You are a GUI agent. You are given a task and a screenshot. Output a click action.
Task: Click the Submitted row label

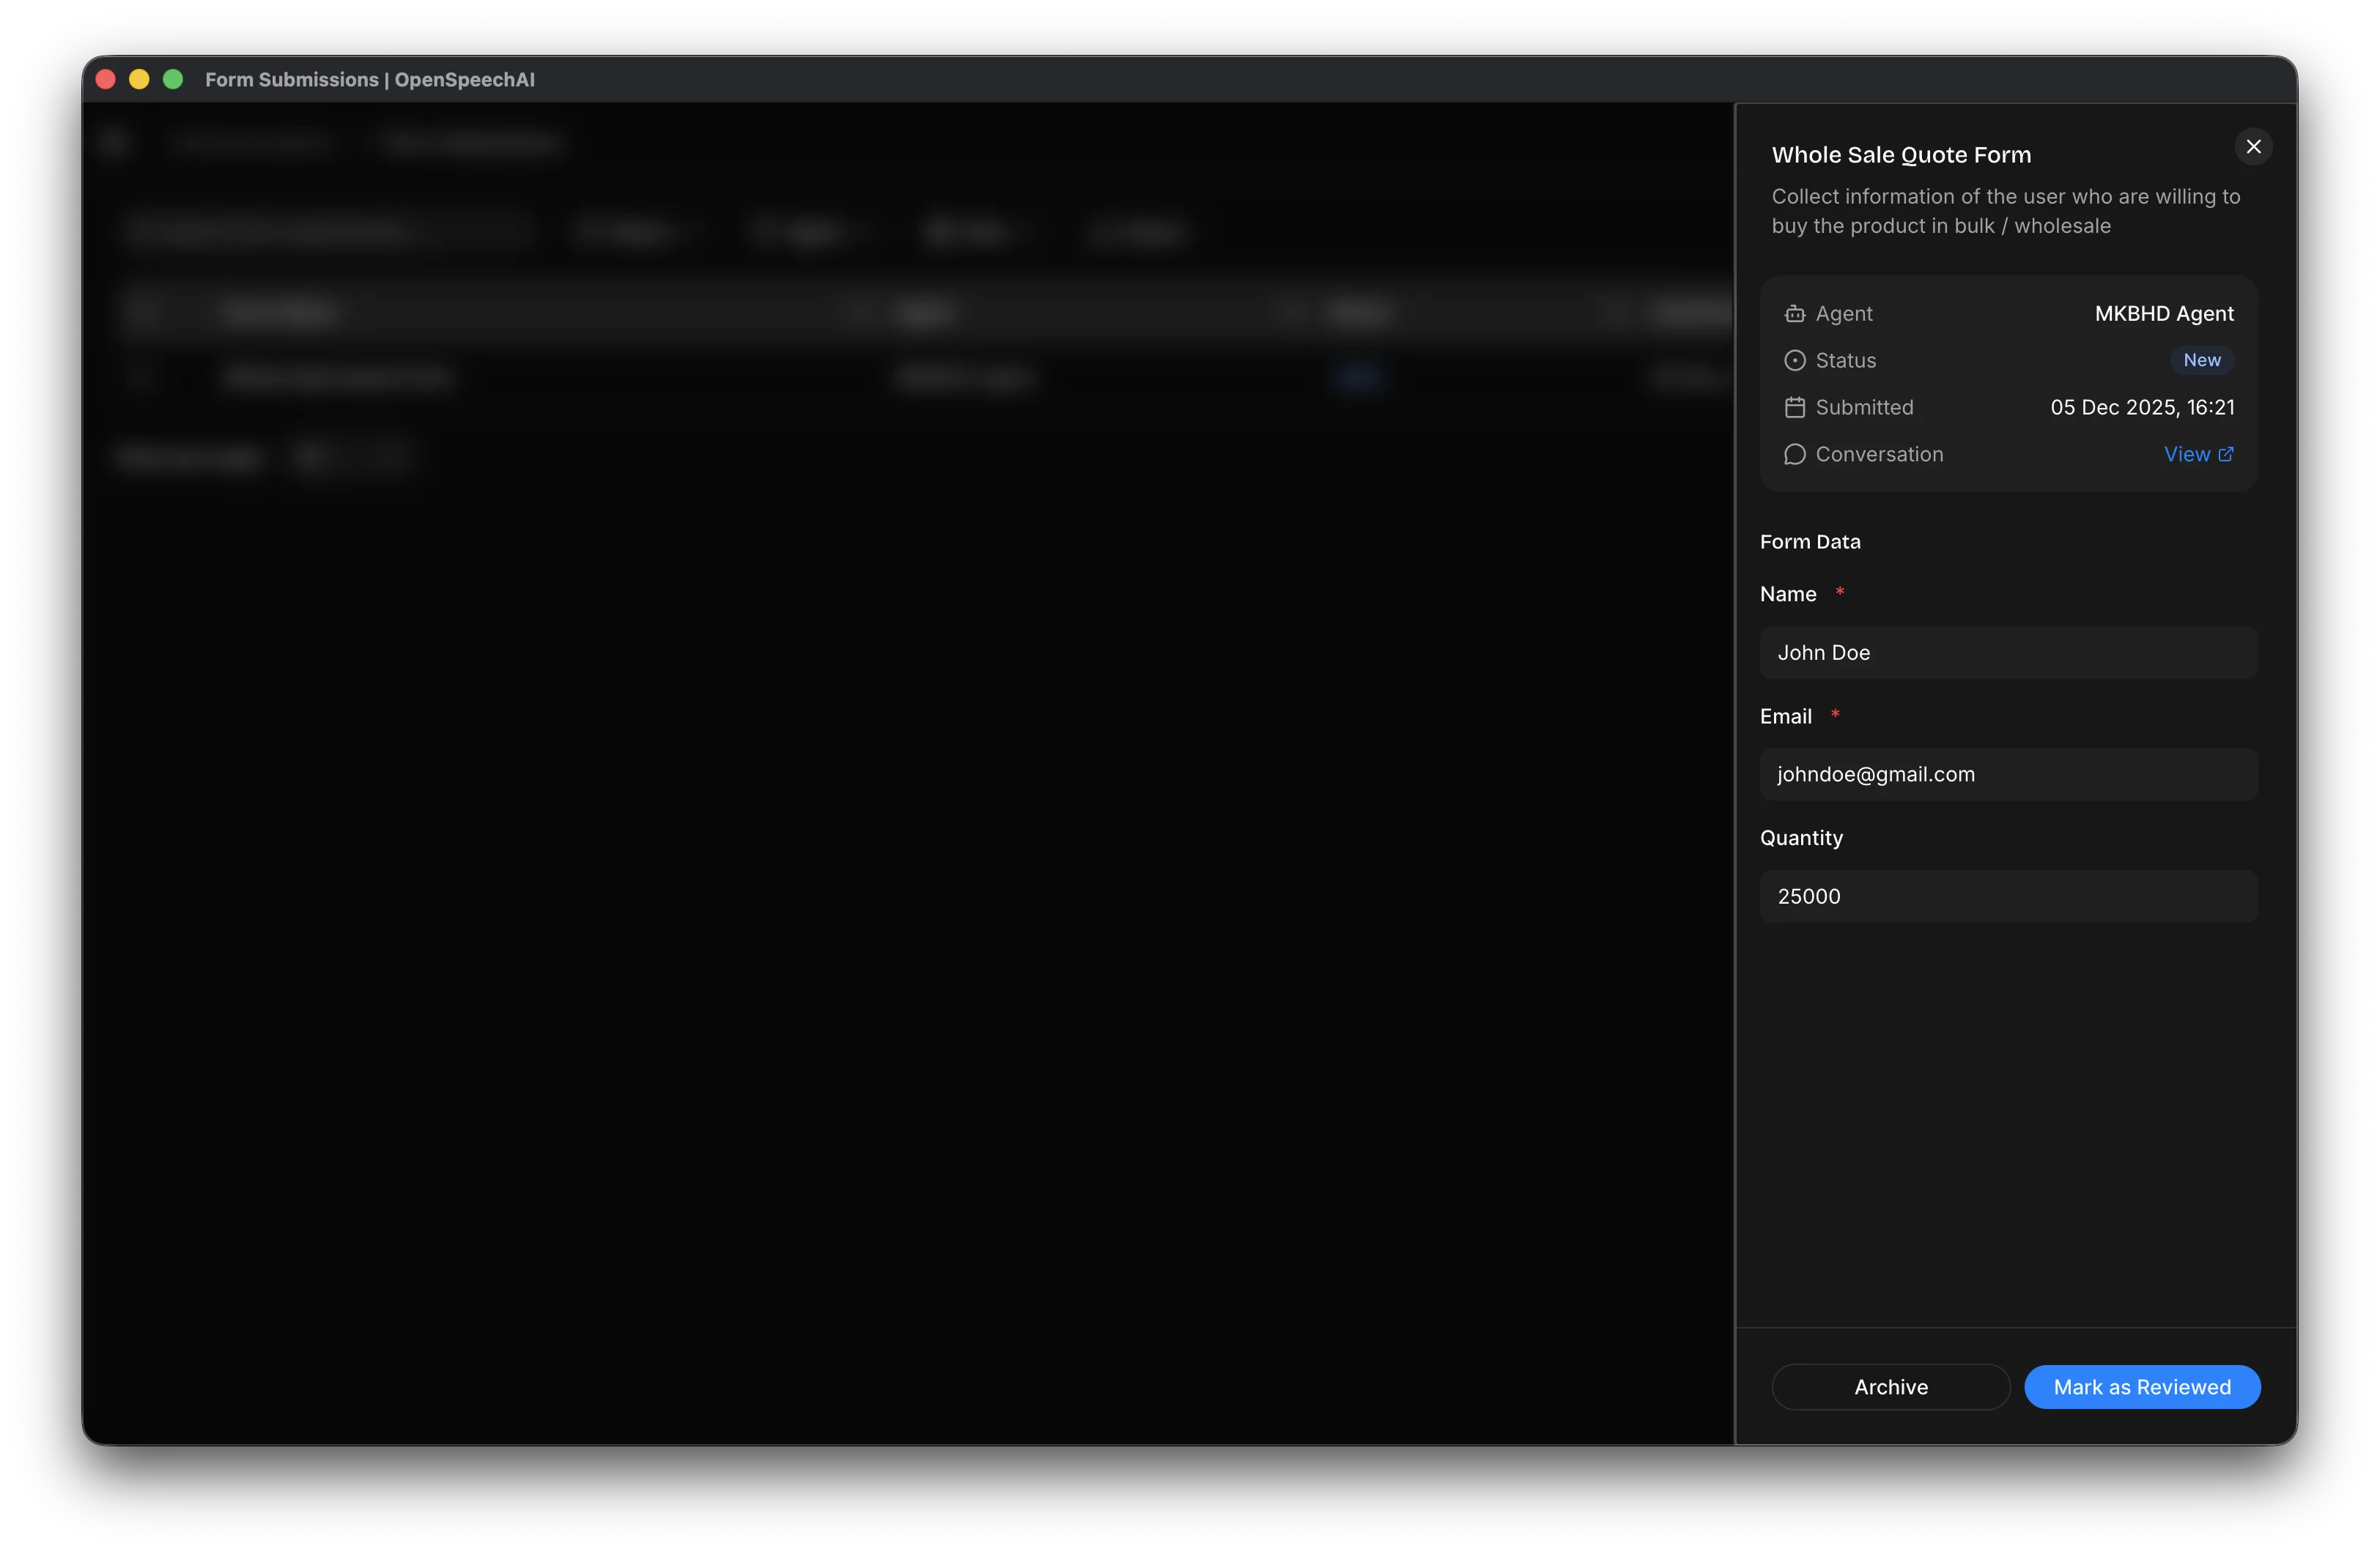pos(1864,406)
